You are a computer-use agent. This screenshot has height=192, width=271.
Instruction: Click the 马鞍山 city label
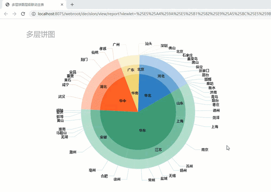(x=62, y=133)
